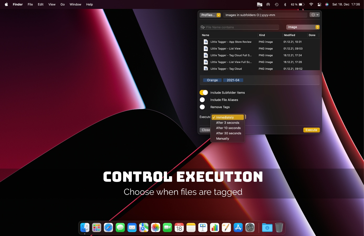Viewport: 364px width, 236px height.
Task: Click the Little Tagger icon in the menu bar
Action: 259,4
